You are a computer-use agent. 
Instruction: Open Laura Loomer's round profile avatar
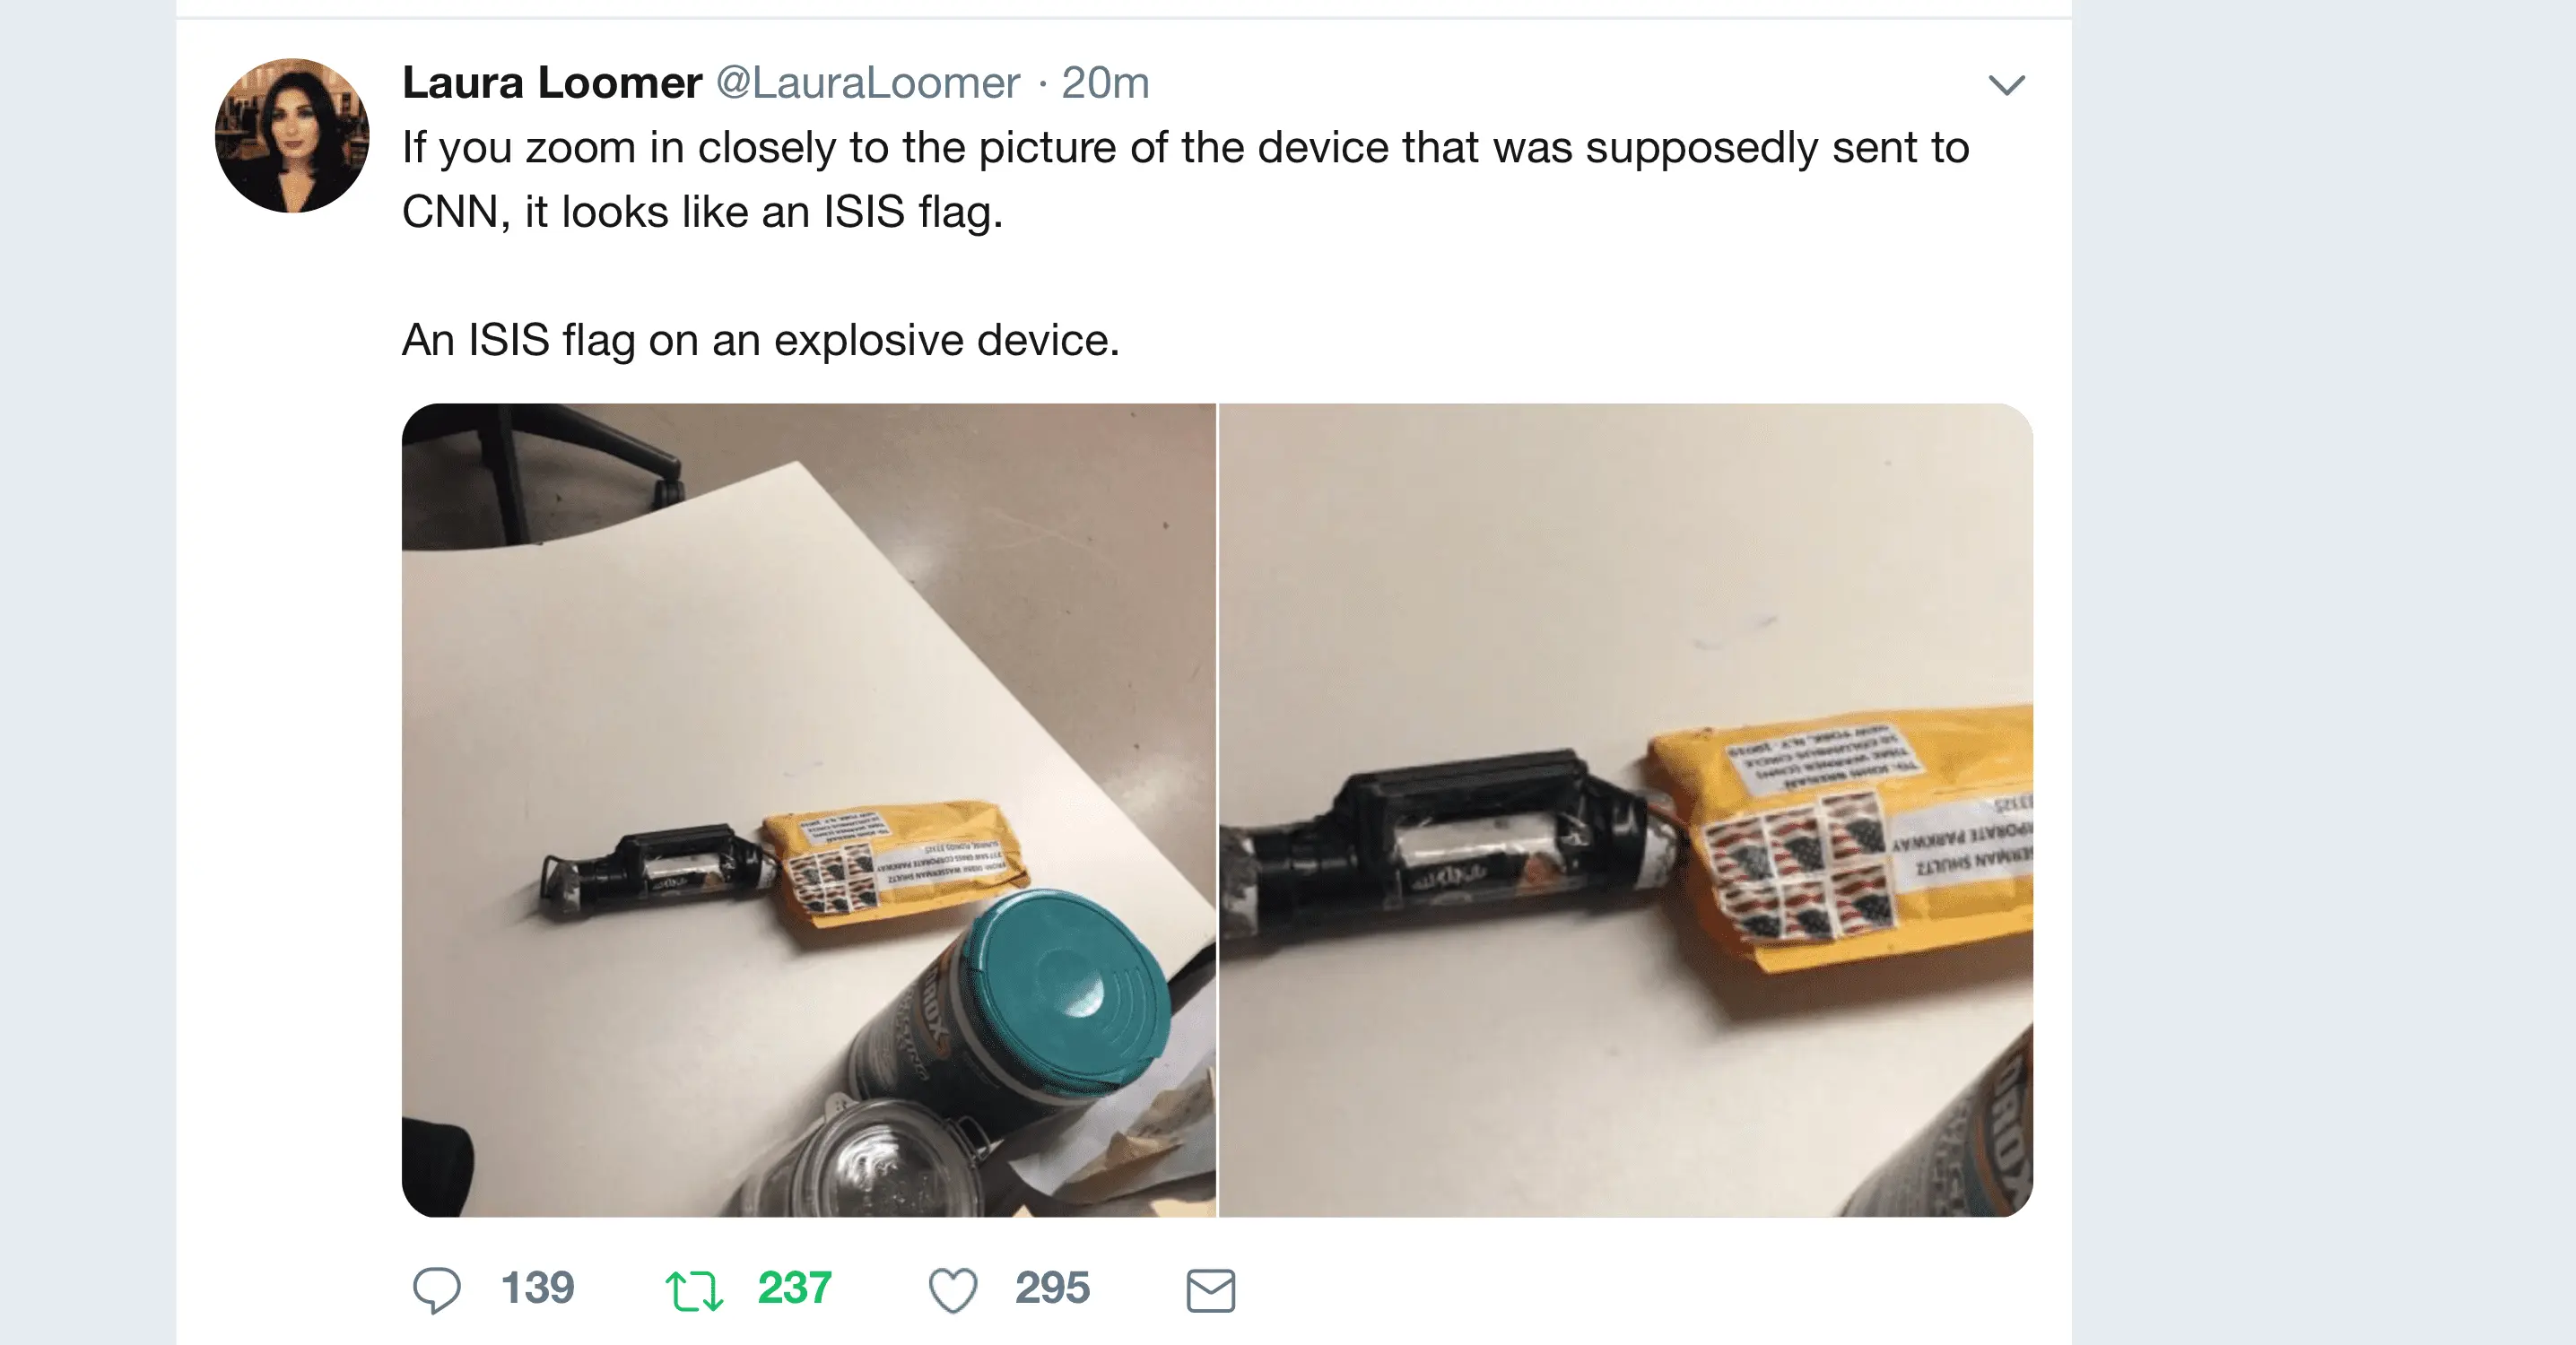(292, 135)
